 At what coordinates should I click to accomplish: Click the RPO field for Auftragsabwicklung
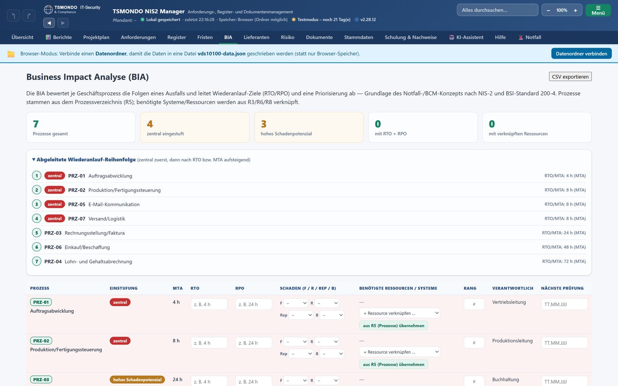254,304
